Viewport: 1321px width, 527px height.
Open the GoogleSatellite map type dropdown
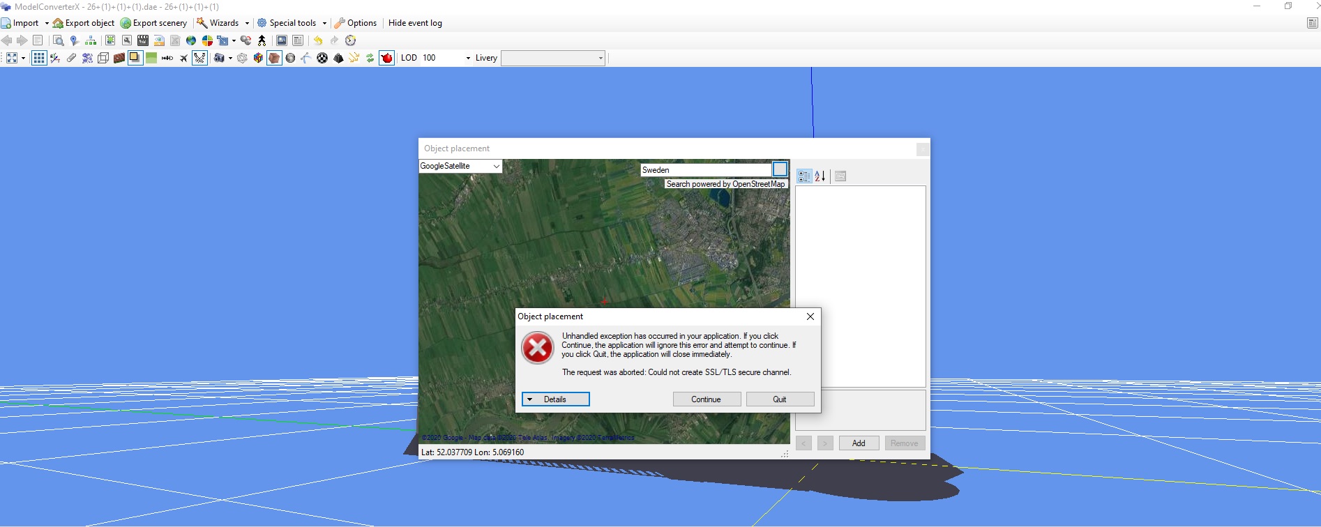(x=460, y=166)
